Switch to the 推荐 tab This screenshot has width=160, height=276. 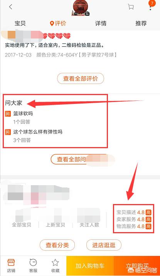pos(141,23)
